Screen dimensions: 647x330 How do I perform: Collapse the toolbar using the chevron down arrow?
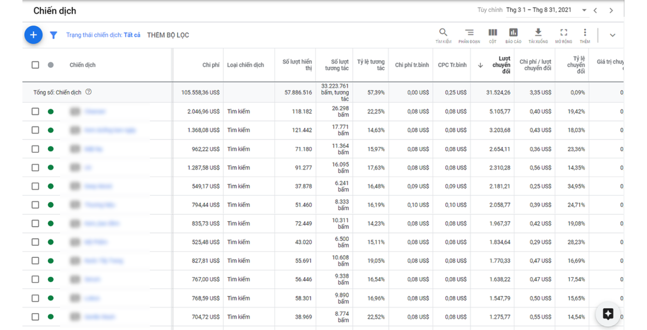612,35
